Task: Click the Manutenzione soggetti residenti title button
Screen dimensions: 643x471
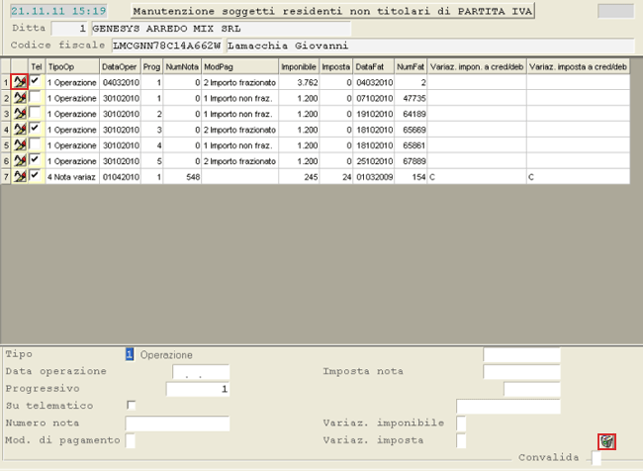Action: [332, 11]
